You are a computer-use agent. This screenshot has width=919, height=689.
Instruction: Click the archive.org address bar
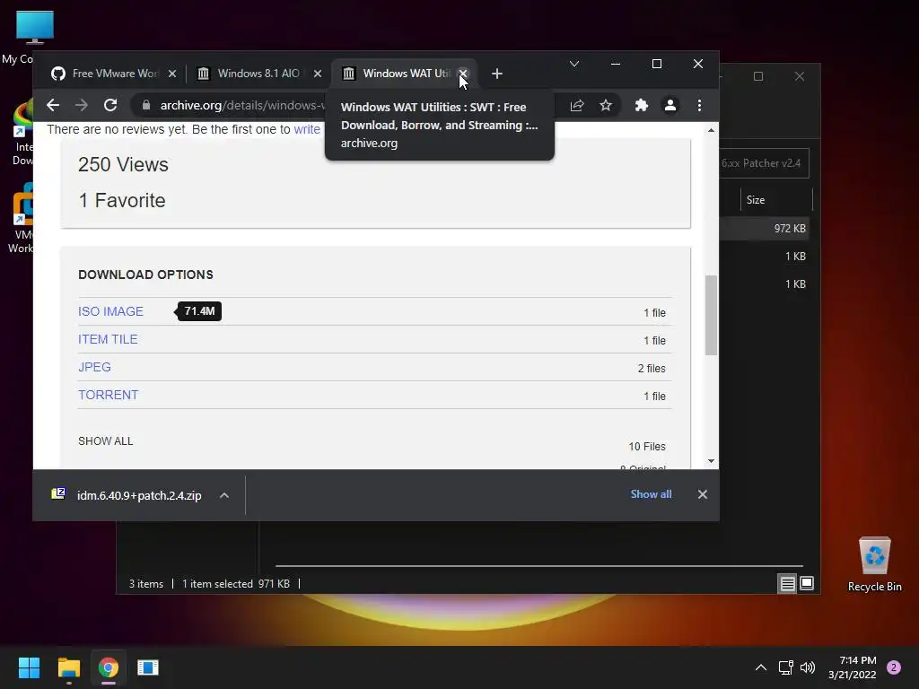(241, 106)
